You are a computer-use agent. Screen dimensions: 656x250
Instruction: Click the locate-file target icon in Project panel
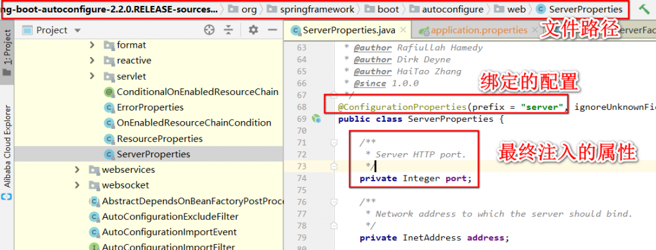click(209, 29)
